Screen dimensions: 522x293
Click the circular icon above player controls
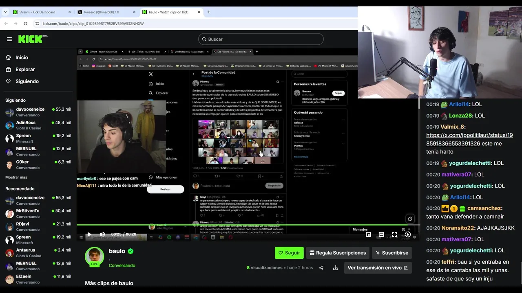[x=410, y=219]
